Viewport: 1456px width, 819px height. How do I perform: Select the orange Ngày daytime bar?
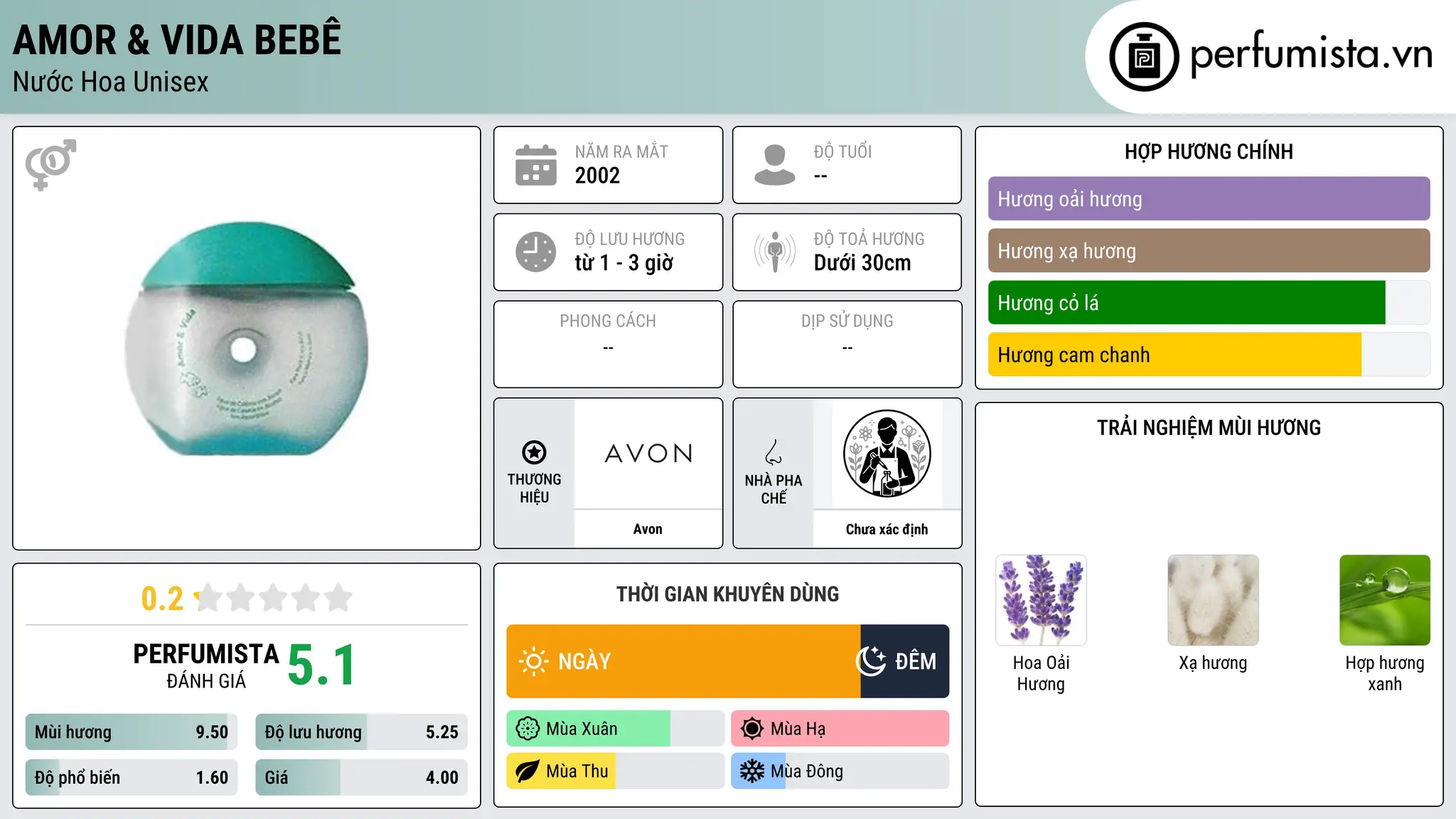pos(683,661)
